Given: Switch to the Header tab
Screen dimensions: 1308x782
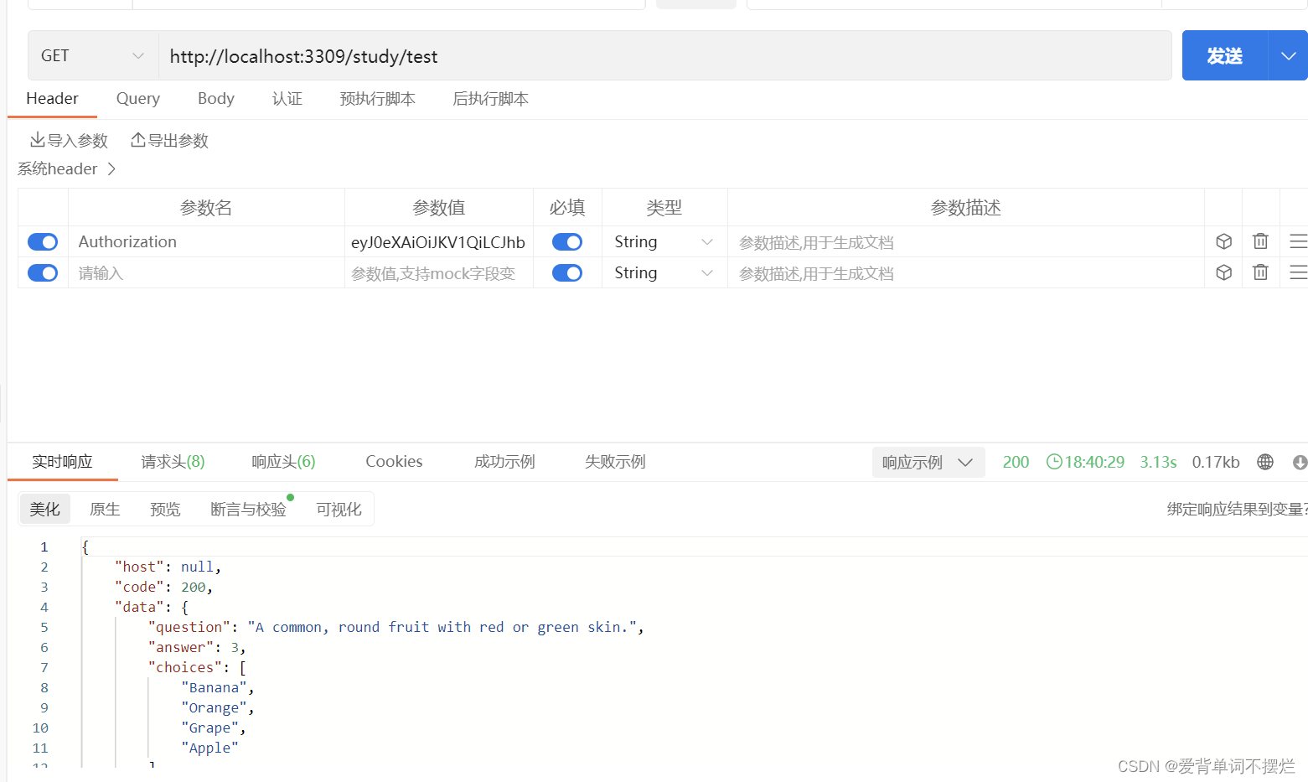Looking at the screenshot, I should [52, 99].
